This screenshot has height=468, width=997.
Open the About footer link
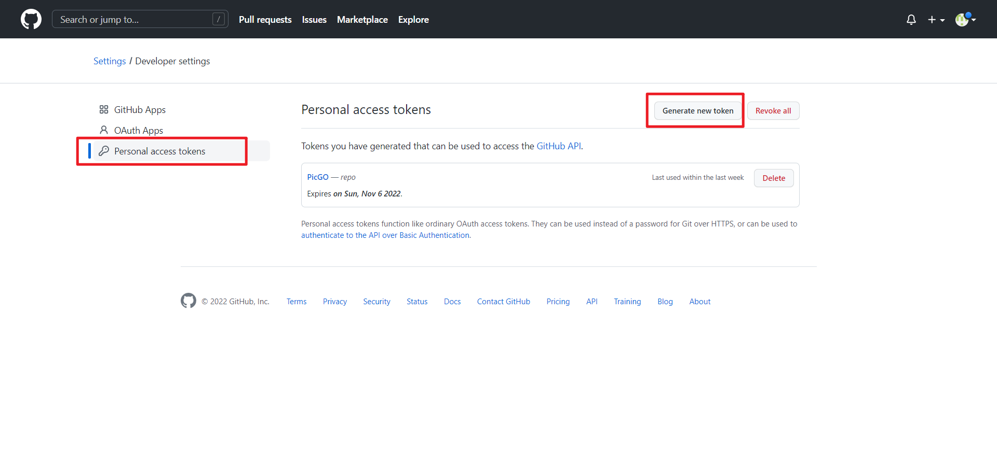point(700,302)
